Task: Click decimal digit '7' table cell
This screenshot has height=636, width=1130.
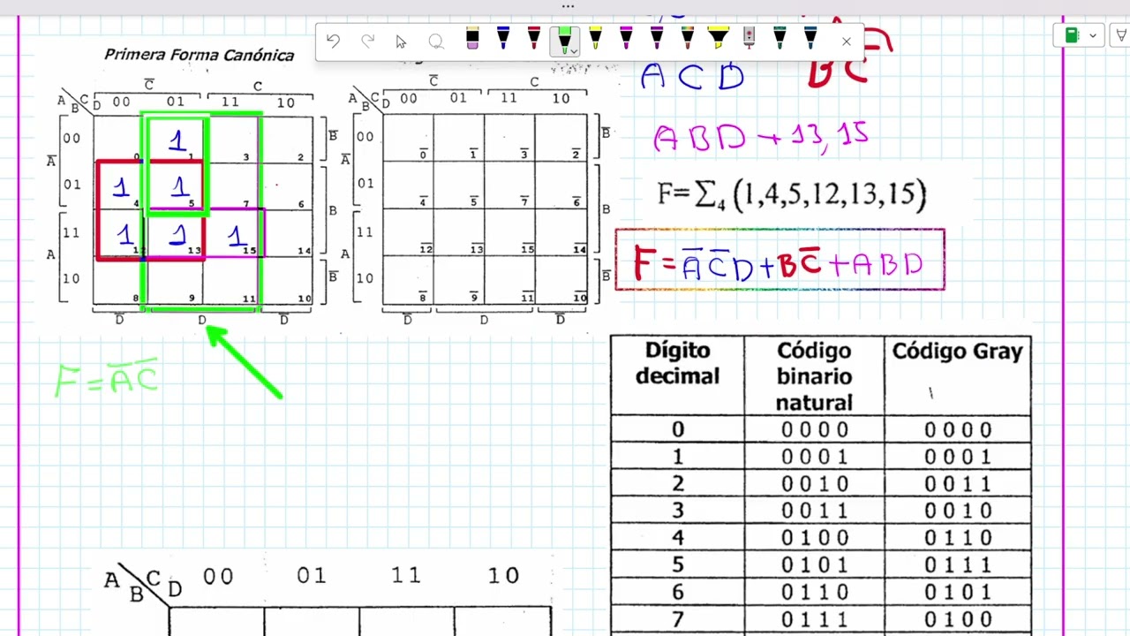Action: pyautogui.click(x=677, y=619)
